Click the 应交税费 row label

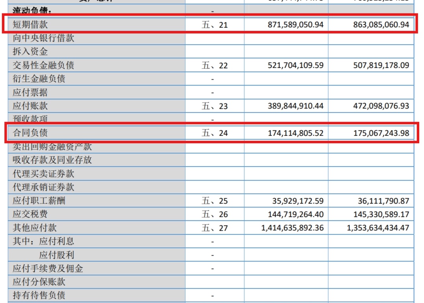pyautogui.click(x=30, y=214)
